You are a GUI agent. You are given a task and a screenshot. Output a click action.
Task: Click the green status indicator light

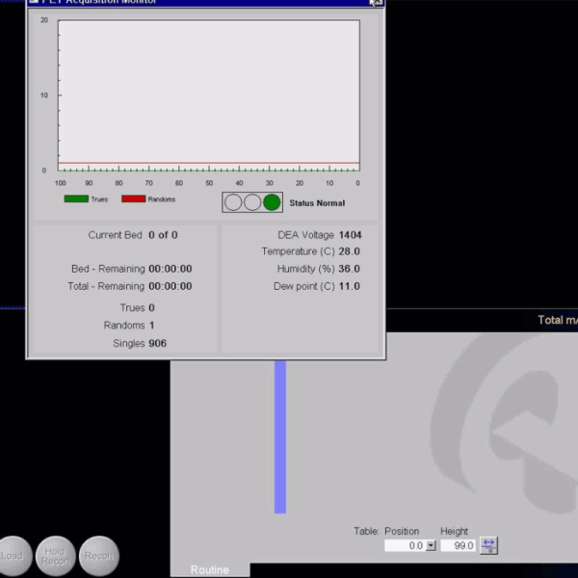click(x=272, y=202)
